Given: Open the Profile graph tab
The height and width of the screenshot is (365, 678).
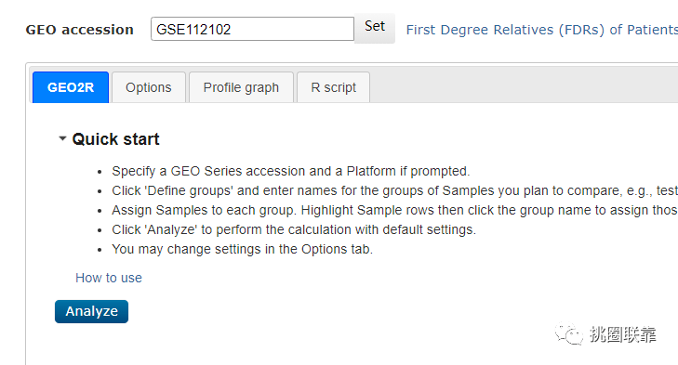Looking at the screenshot, I should 241,87.
